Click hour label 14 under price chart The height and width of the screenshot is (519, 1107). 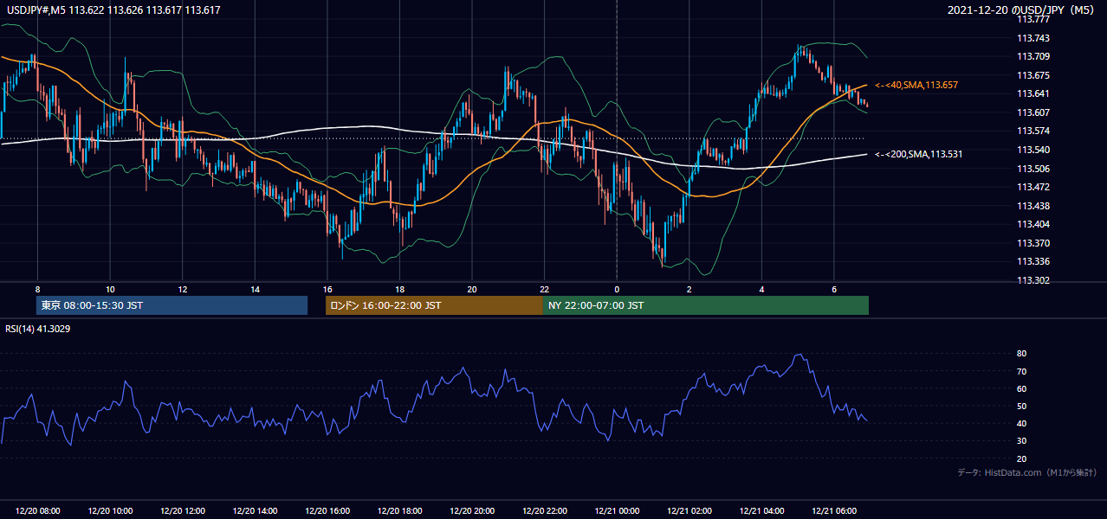[x=255, y=288]
